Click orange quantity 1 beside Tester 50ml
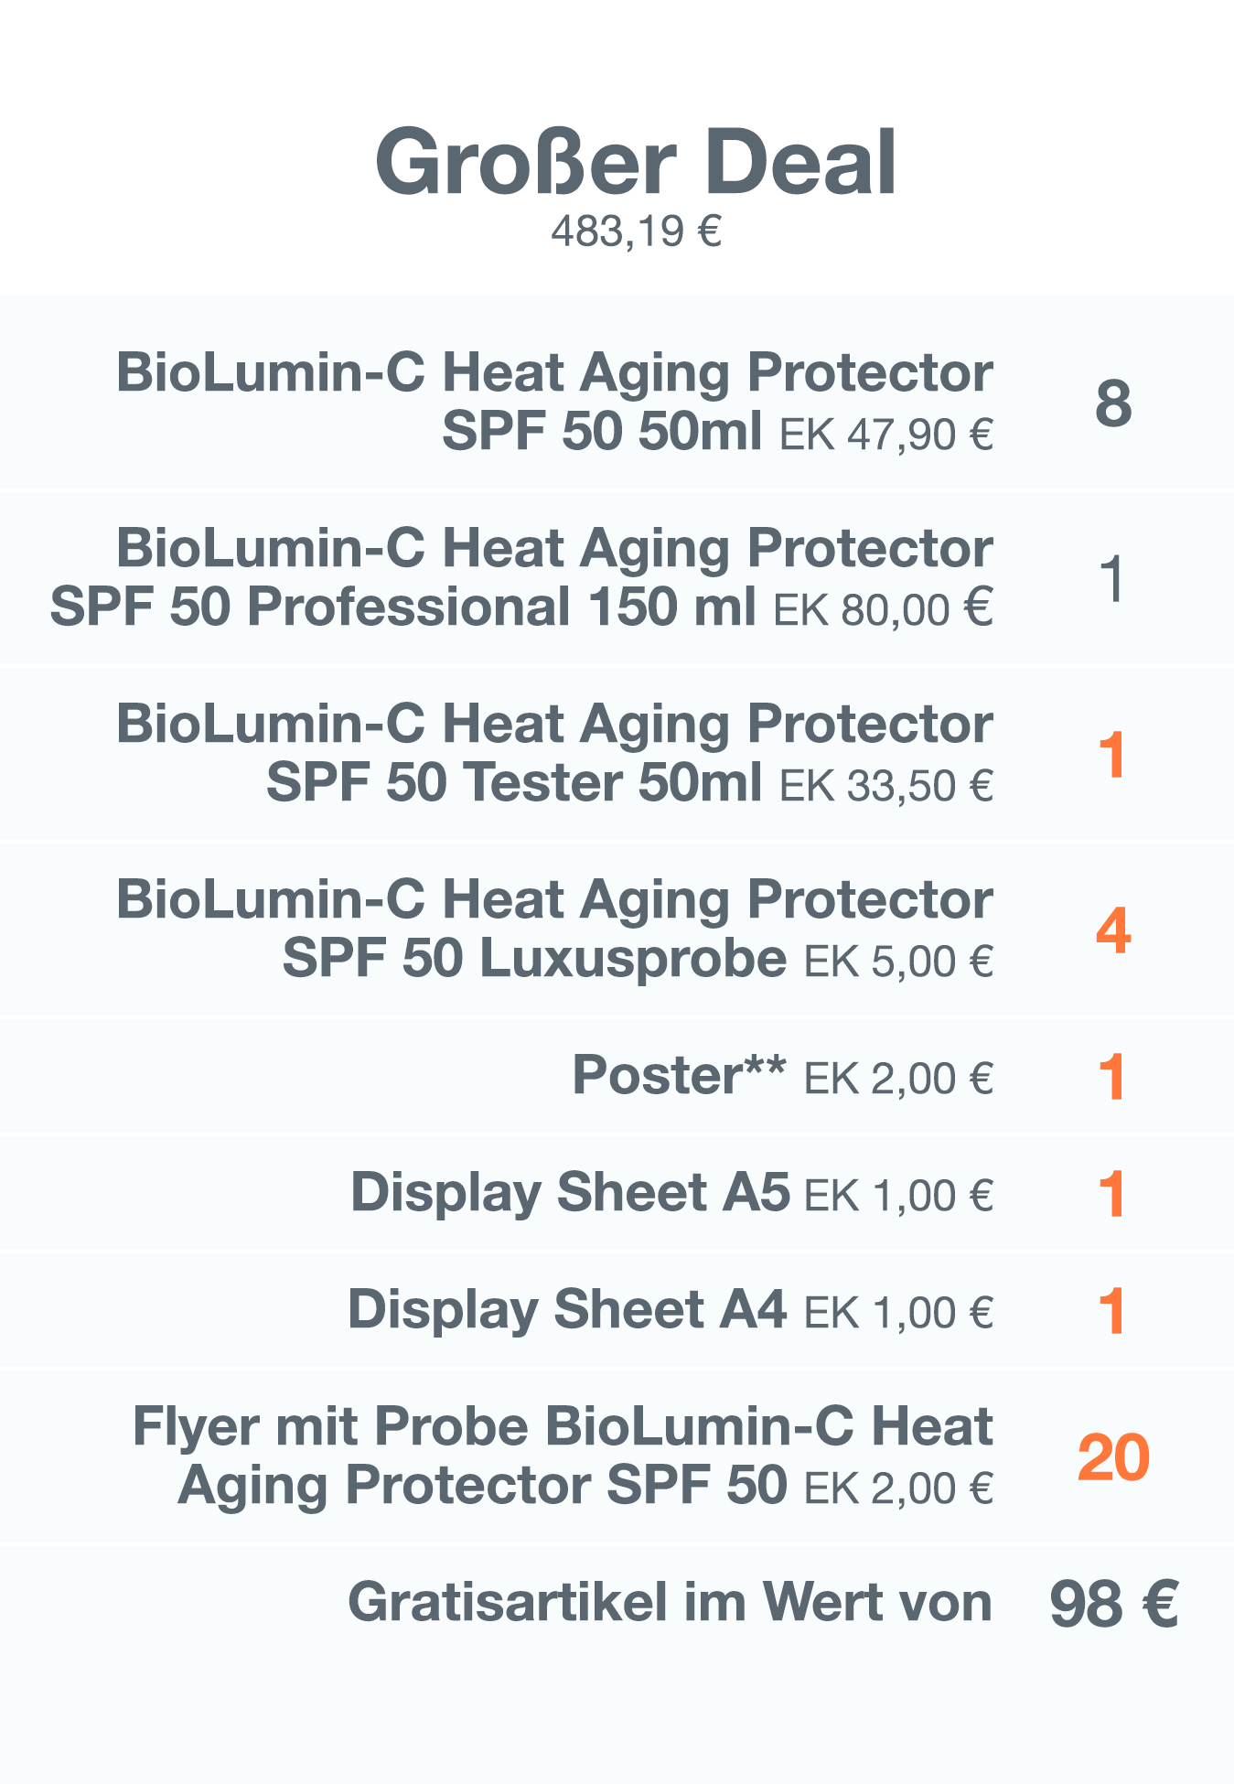Viewport: 1234px width, 1784px height. 1112,755
